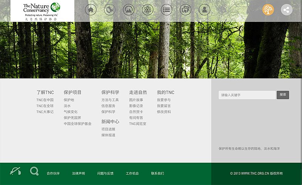Open the magnifier search icon in the footer

[34, 171]
